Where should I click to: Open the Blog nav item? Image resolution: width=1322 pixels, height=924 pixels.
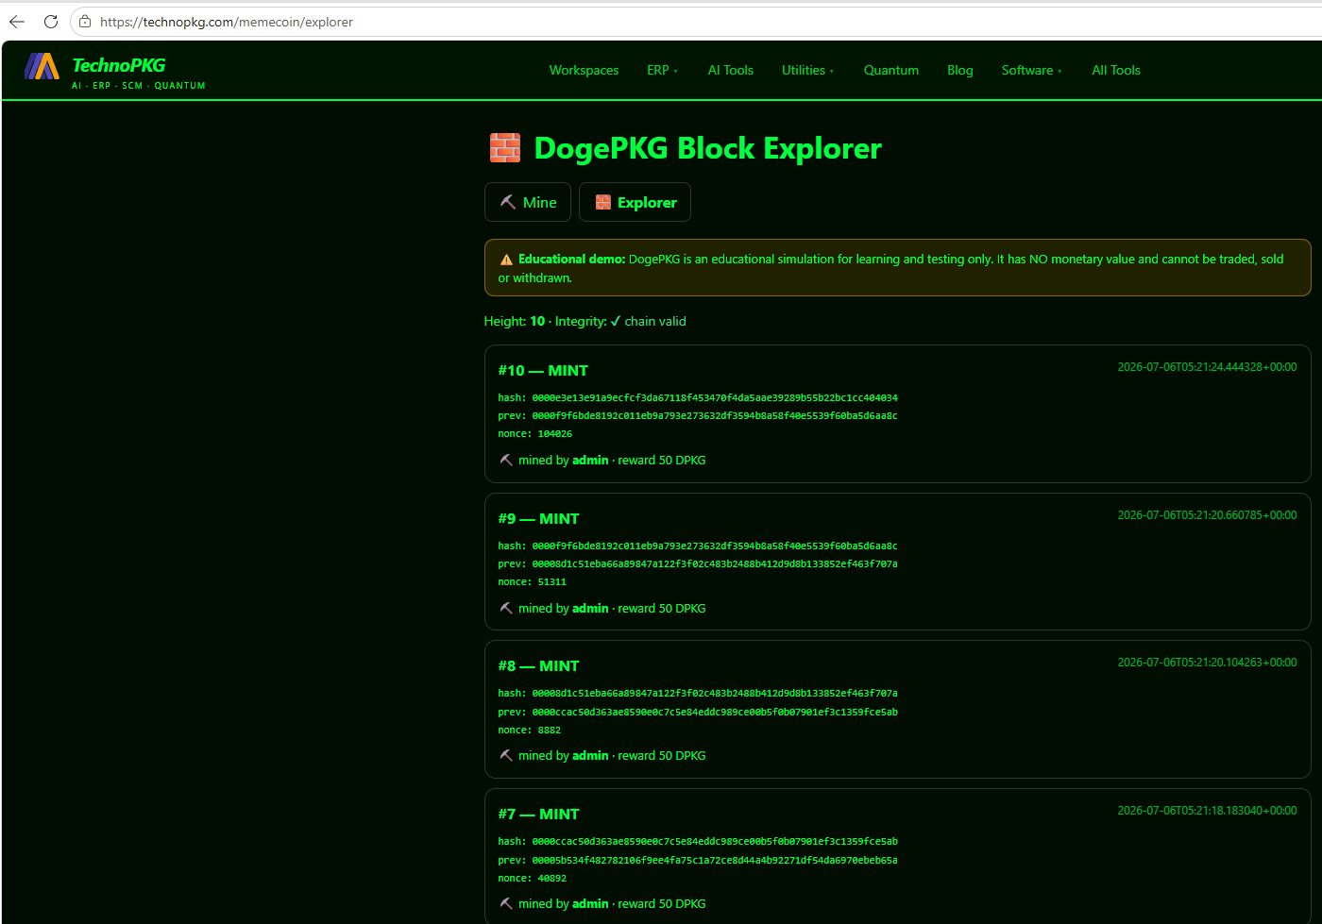tap(960, 70)
